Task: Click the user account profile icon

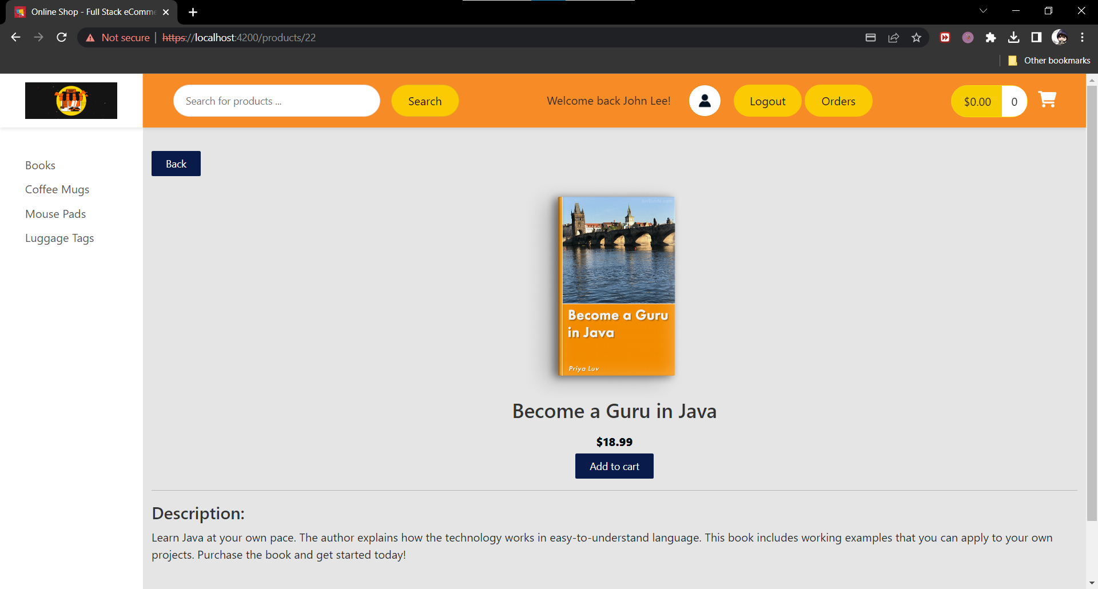Action: point(705,100)
